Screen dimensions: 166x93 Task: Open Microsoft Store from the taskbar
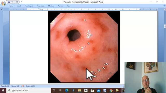point(92,90)
